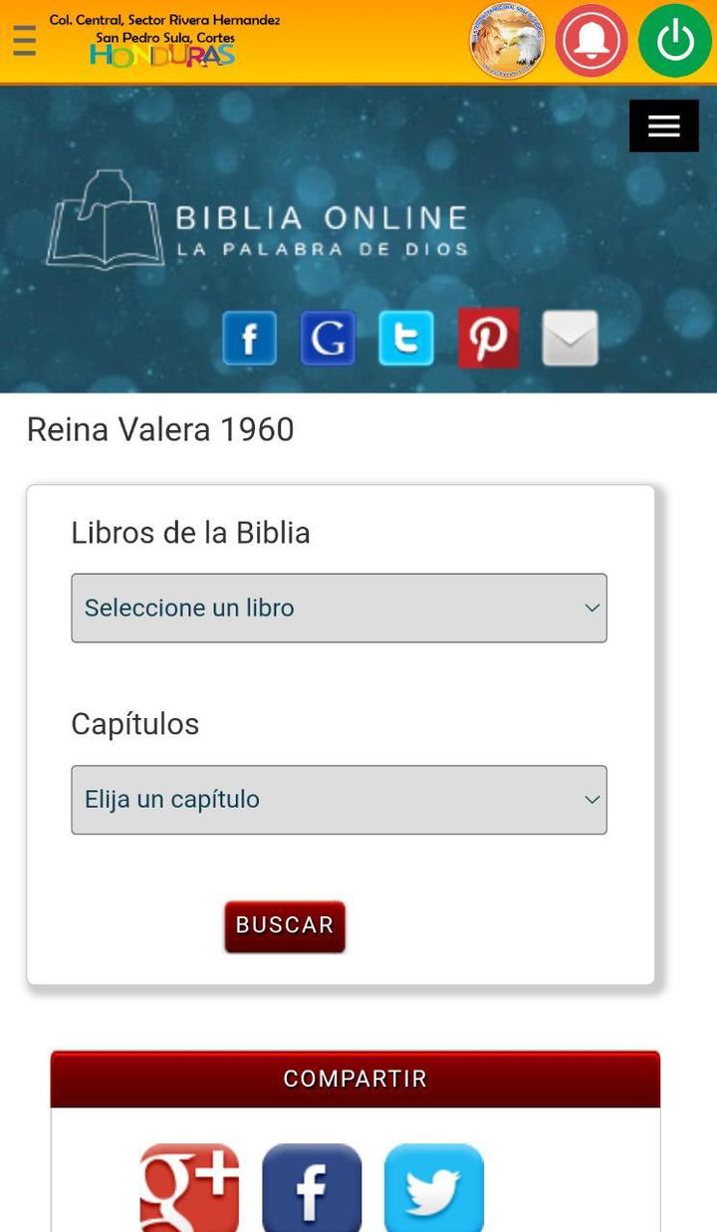
Task: Share on Twitter from the Compartir panel
Action: pos(434,1187)
